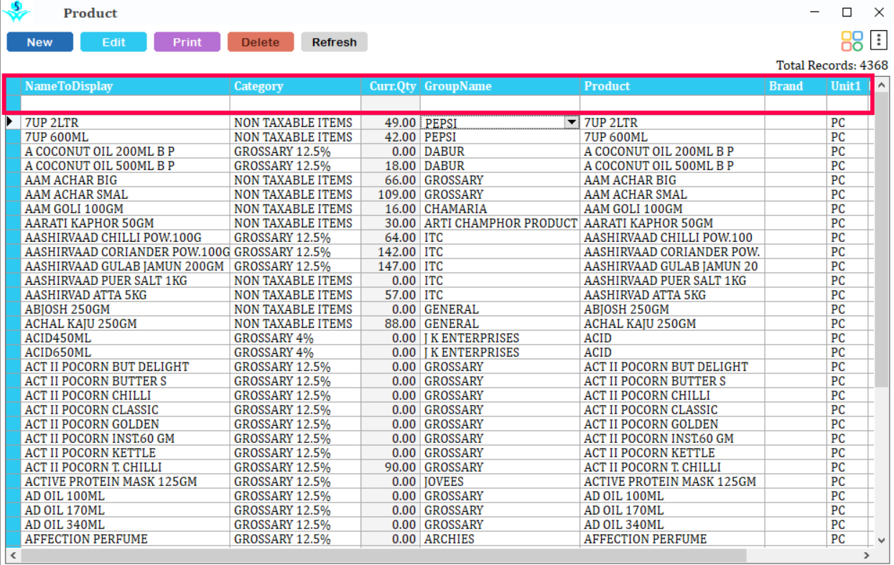Focus the Curr.Qty filter field
The image size is (894, 565).
pyautogui.click(x=390, y=103)
